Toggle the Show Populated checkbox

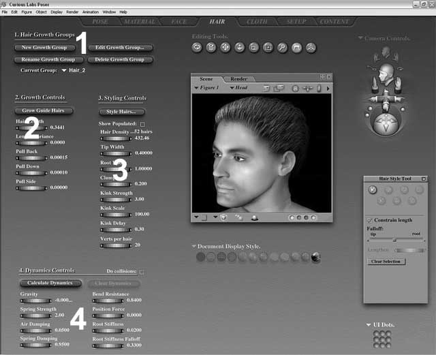click(x=142, y=123)
